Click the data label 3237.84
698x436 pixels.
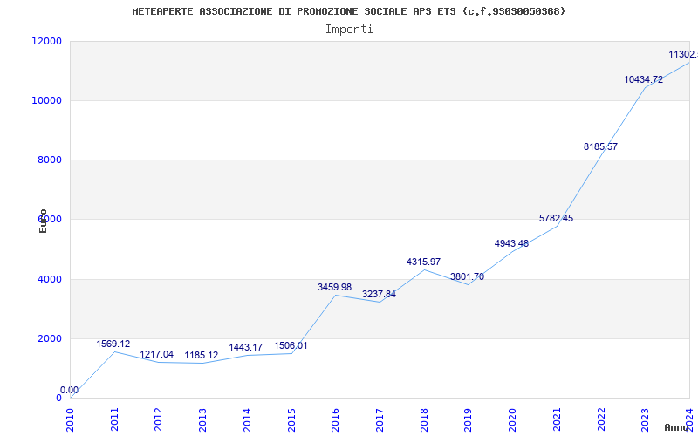tap(379, 294)
